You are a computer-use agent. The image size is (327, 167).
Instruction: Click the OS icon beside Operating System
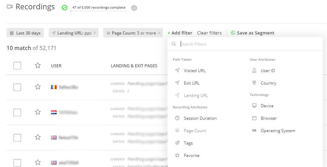pyautogui.click(x=254, y=130)
